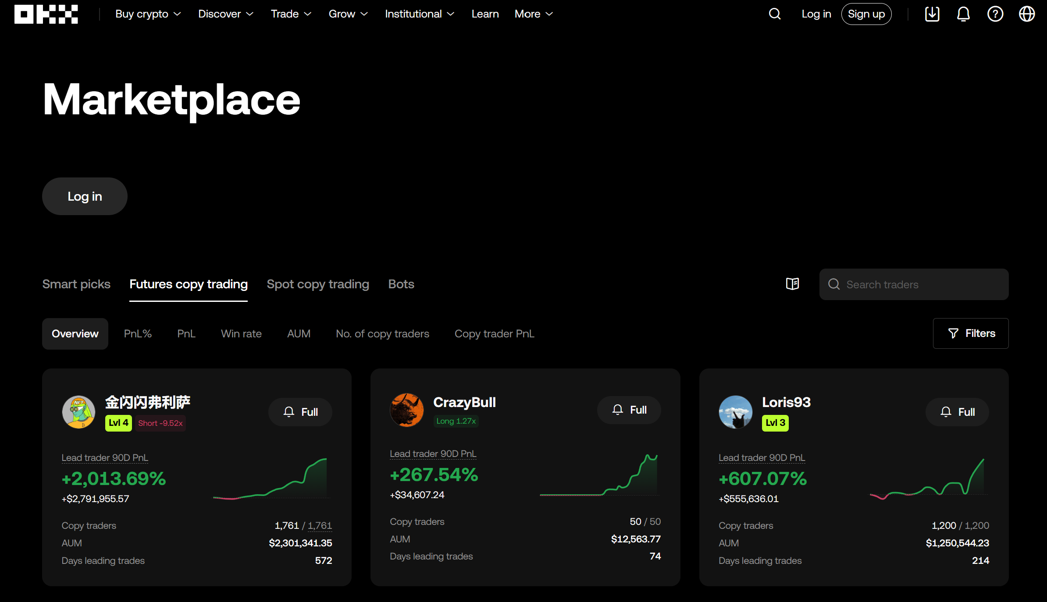Click the download app icon
The image size is (1047, 602).
(932, 14)
